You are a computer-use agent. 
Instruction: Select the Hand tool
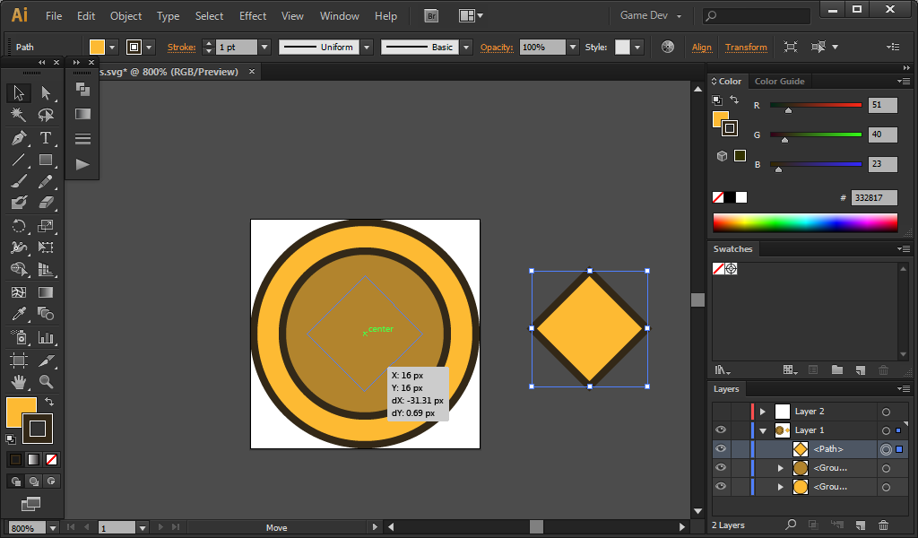(18, 382)
